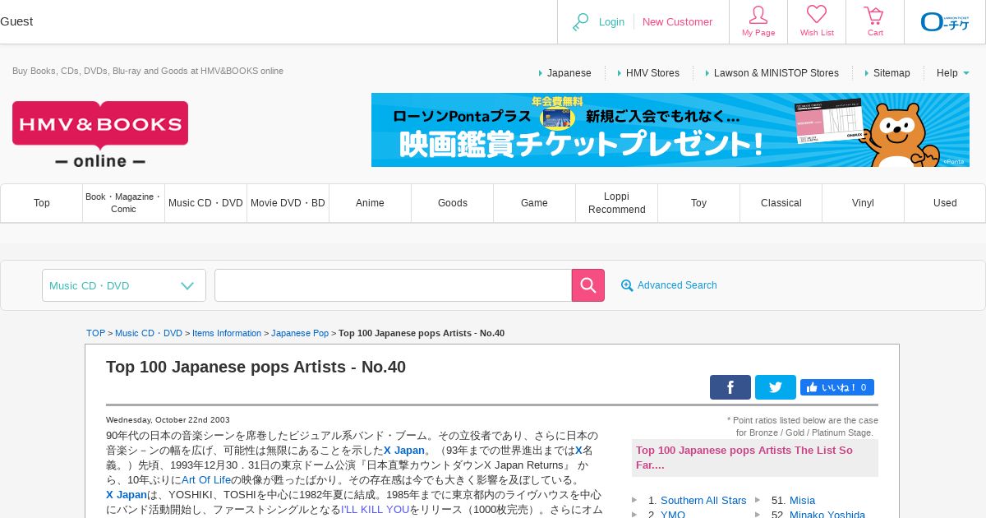Open Wish List heart icon
The image size is (986, 518).
817,15
